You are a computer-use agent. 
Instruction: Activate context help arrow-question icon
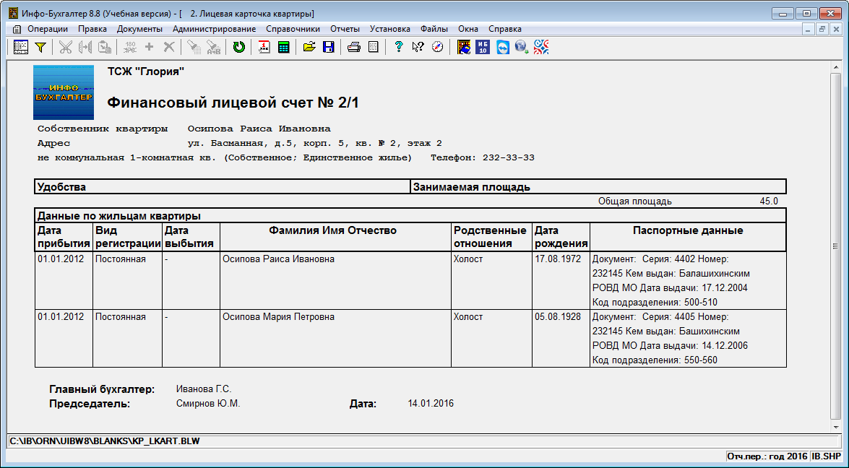(418, 47)
